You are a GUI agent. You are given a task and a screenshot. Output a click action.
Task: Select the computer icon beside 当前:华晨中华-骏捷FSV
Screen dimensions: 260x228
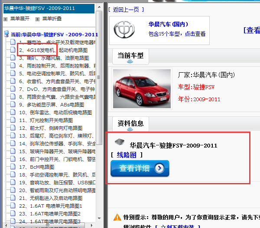tap(6, 34)
